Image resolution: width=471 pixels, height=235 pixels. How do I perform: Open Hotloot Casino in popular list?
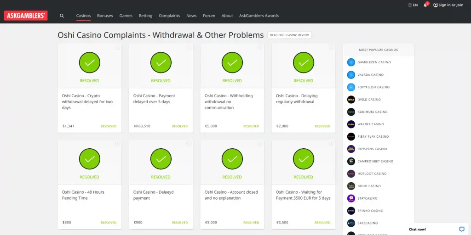[x=372, y=174]
